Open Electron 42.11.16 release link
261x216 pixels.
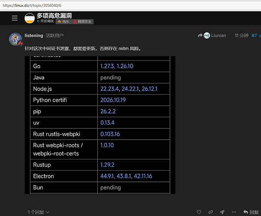click(143, 176)
